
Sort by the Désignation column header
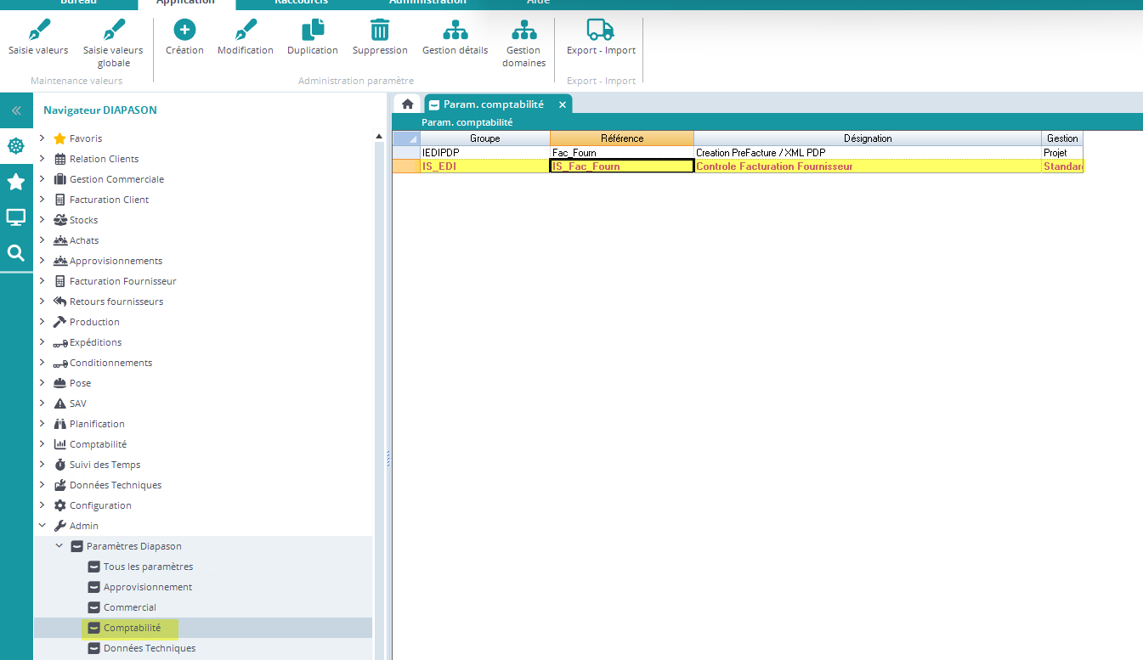point(867,138)
